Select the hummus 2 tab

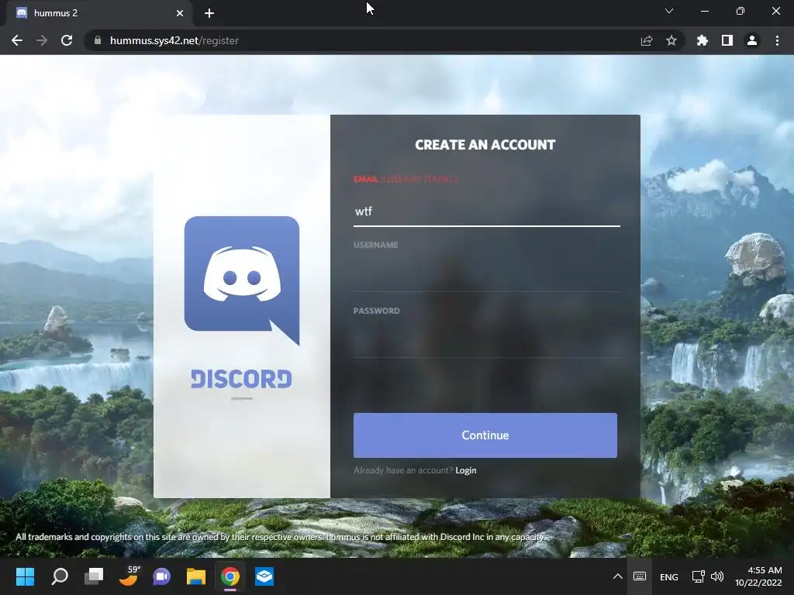pyautogui.click(x=98, y=13)
